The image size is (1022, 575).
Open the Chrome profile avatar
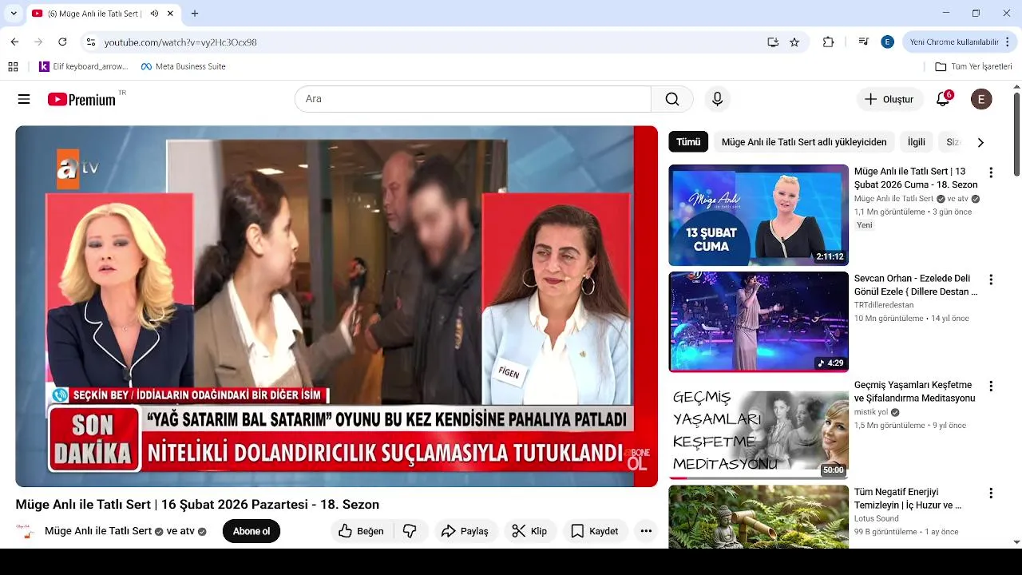coord(887,42)
